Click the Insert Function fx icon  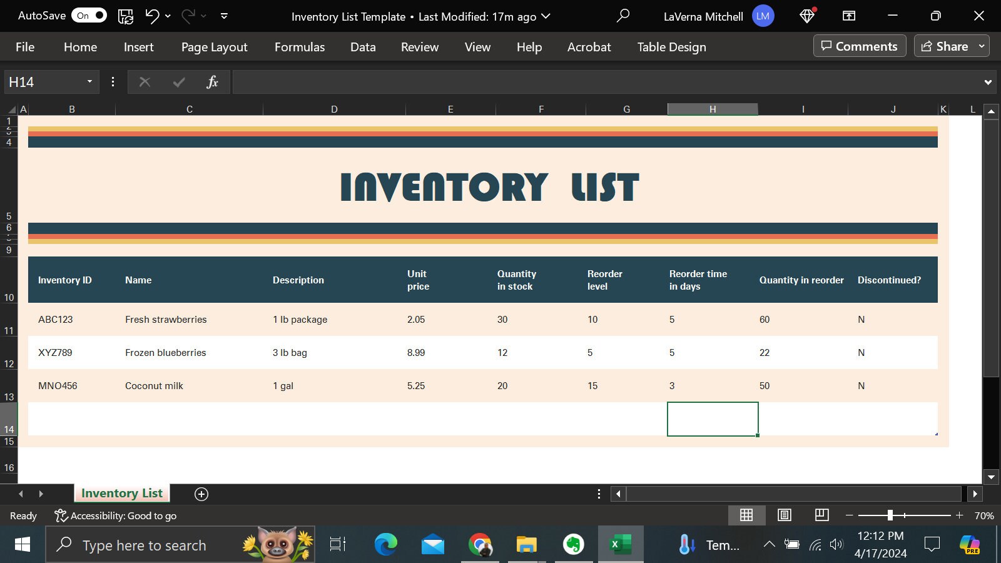click(x=212, y=82)
